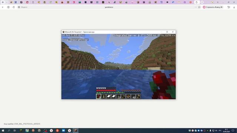Switch to the active Minecraft game taskbar icon
The image size is (237, 133).
pos(76,130)
